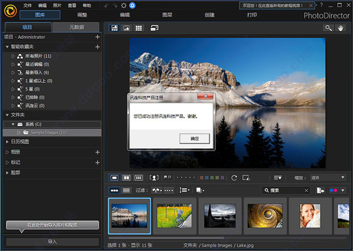Open the photo stack dropdown

200,190
